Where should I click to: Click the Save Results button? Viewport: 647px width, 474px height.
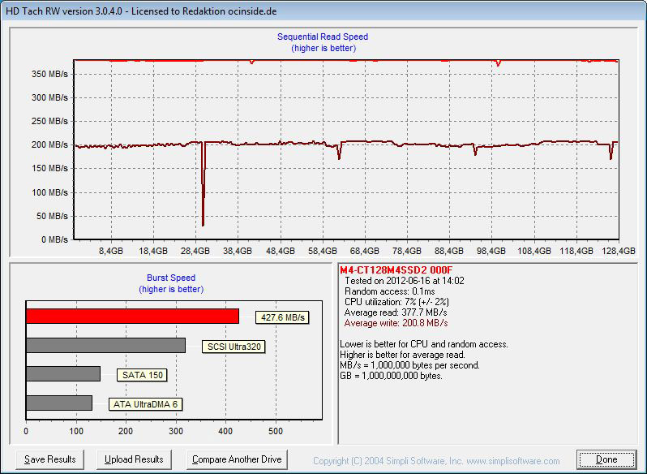(50, 459)
